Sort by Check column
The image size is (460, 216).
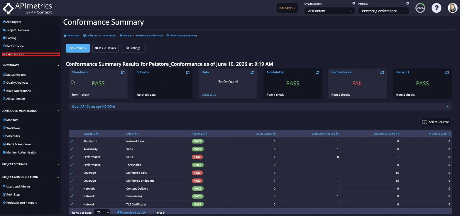coord(132,134)
